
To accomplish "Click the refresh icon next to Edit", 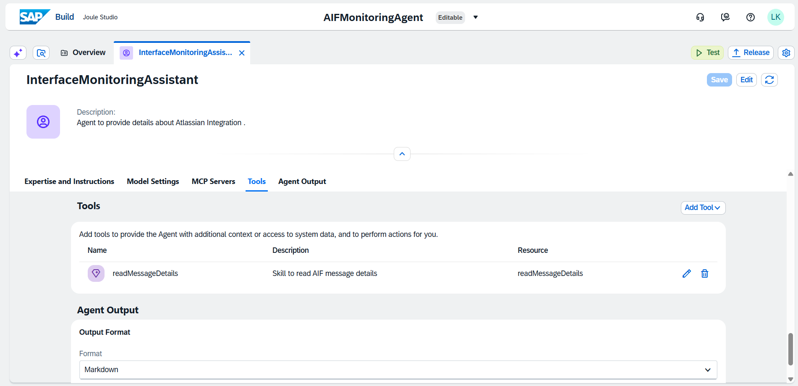I will click(x=769, y=80).
